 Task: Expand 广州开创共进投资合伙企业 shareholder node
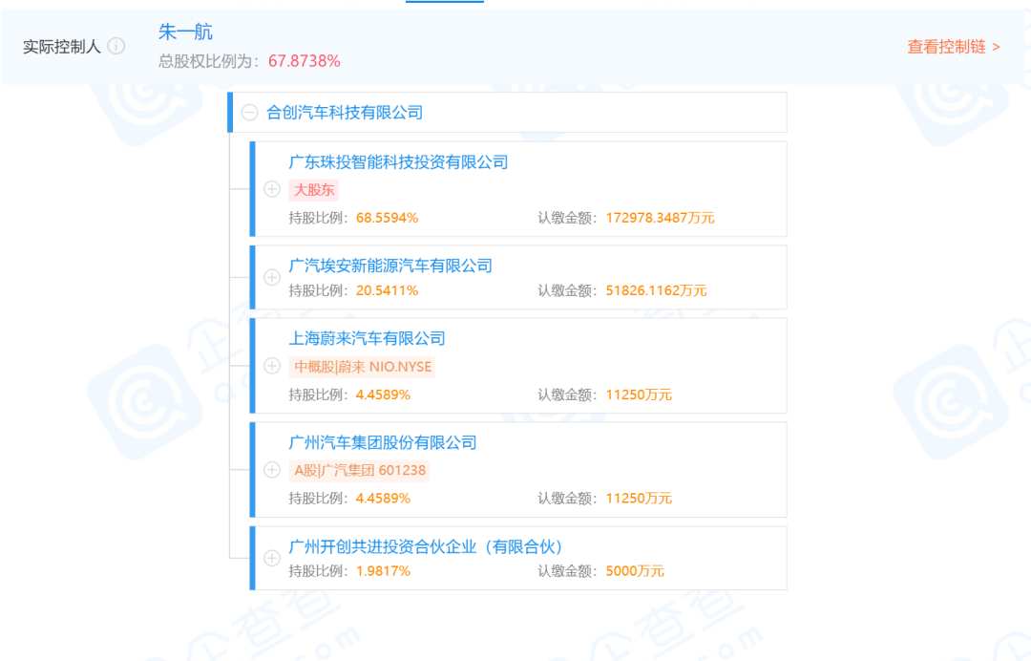point(272,558)
